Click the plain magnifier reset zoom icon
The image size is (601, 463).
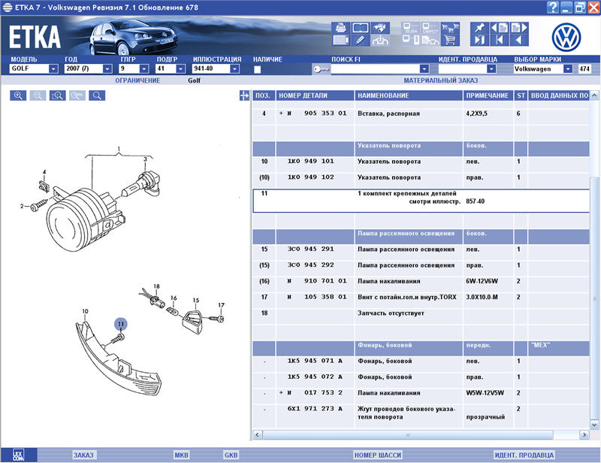97,95
